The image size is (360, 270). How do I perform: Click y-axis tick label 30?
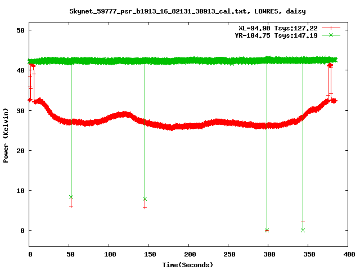[20, 111]
